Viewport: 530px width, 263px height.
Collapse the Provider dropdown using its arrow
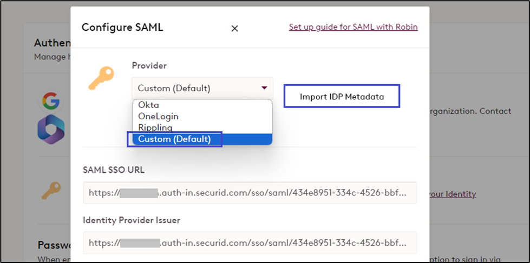pyautogui.click(x=264, y=87)
